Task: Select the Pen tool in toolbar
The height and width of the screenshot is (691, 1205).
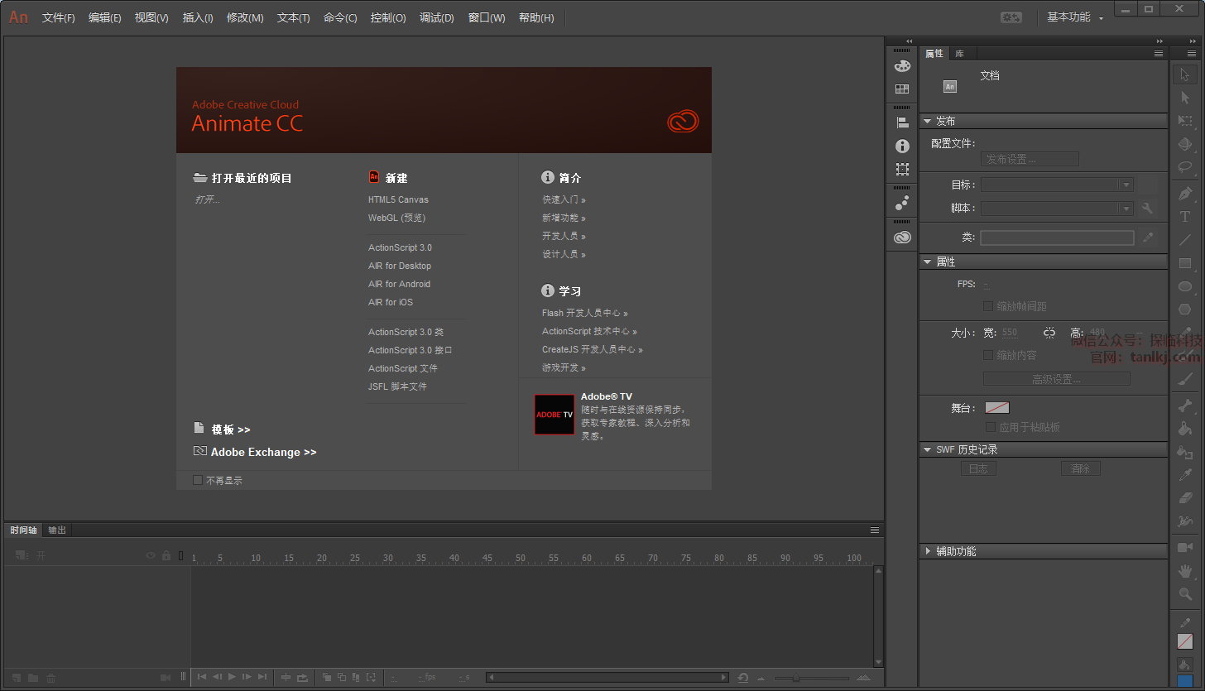Action: pyautogui.click(x=1185, y=194)
